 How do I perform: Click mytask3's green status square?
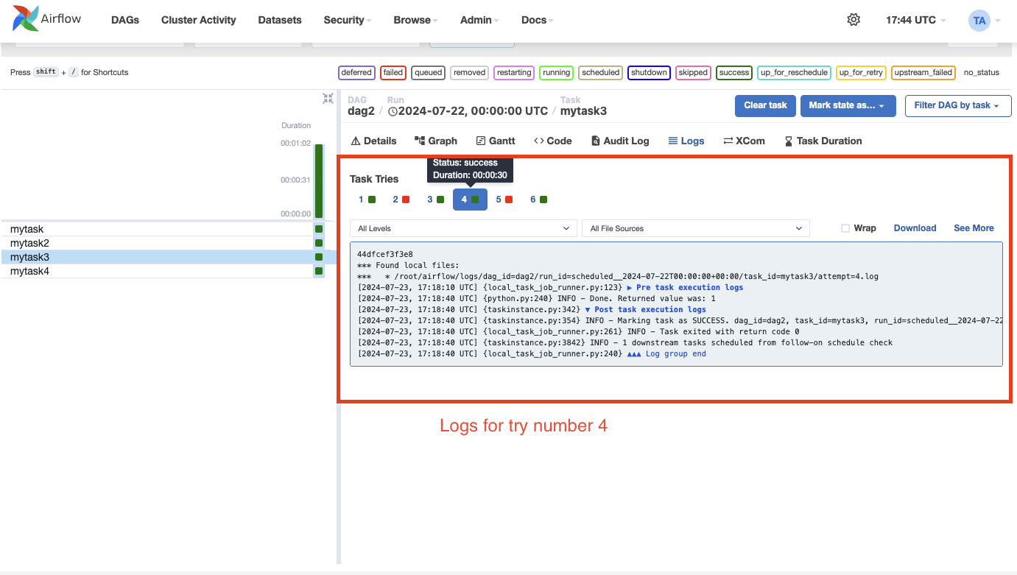click(x=318, y=257)
